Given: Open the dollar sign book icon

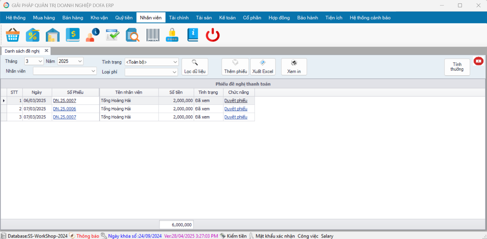Looking at the screenshot, I should [x=73, y=35].
